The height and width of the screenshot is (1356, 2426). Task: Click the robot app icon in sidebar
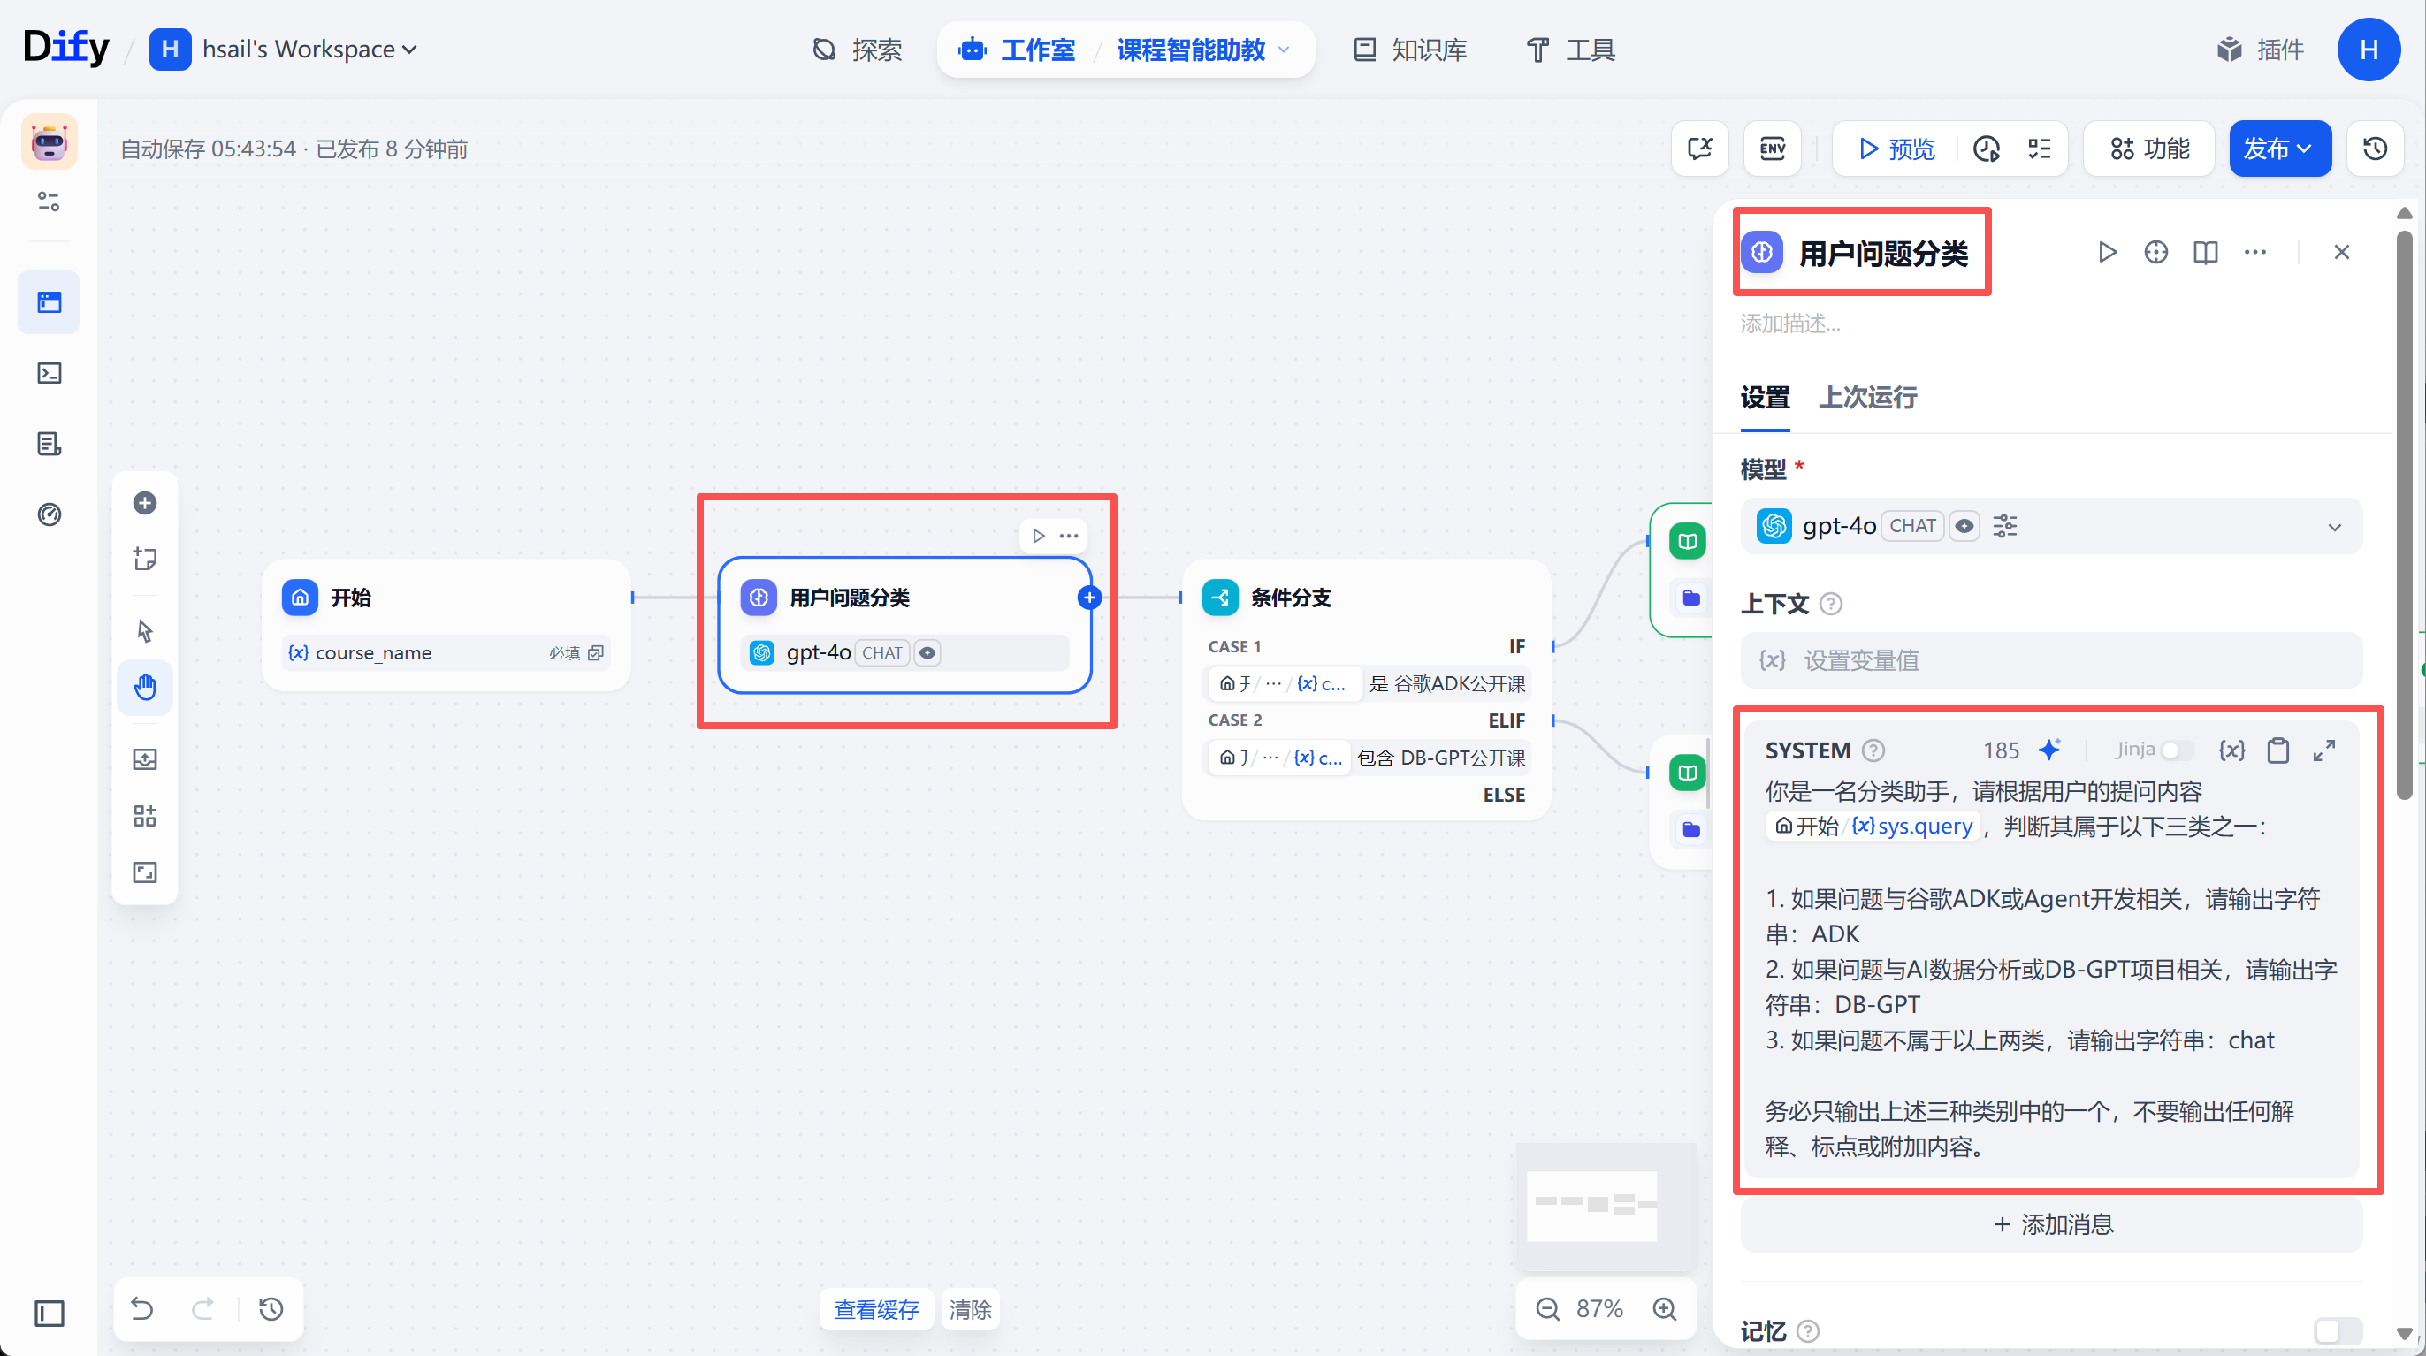click(x=49, y=141)
